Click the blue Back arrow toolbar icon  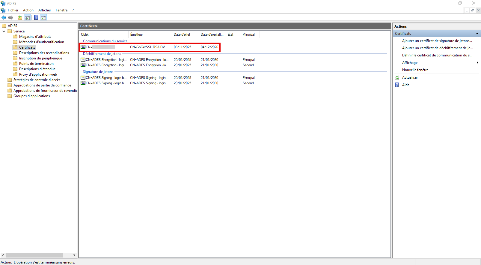[4, 17]
